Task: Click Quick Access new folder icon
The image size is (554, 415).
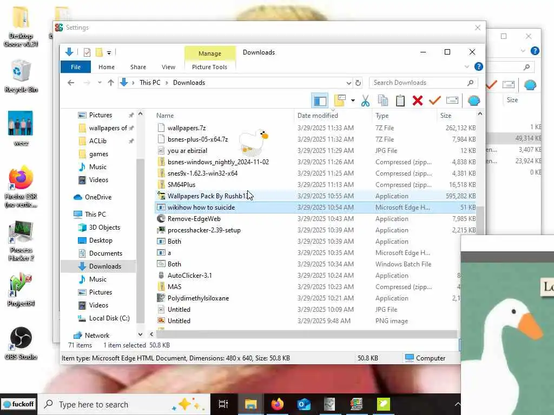Action: click(x=100, y=52)
